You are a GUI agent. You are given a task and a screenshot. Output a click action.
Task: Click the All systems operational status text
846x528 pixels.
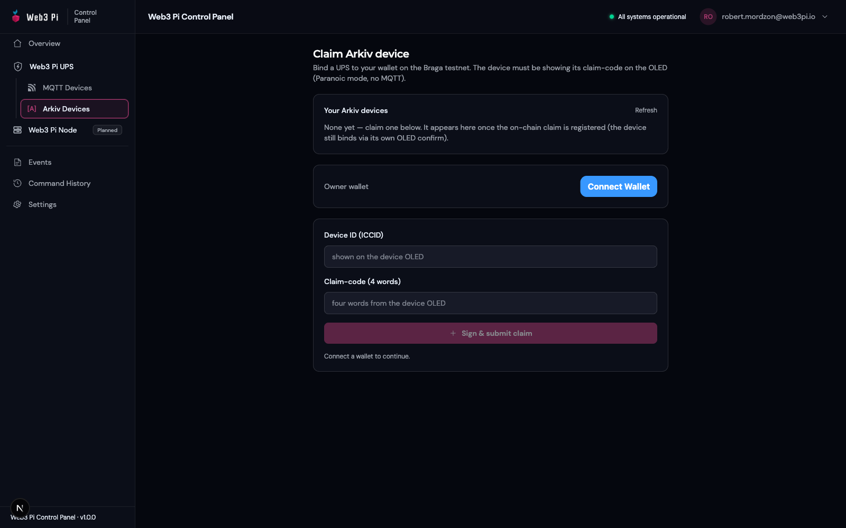652,17
